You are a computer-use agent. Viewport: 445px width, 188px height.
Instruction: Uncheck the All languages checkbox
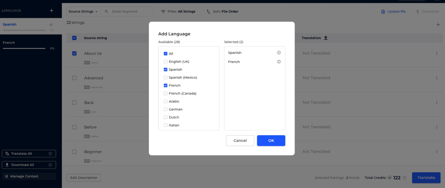(165, 53)
